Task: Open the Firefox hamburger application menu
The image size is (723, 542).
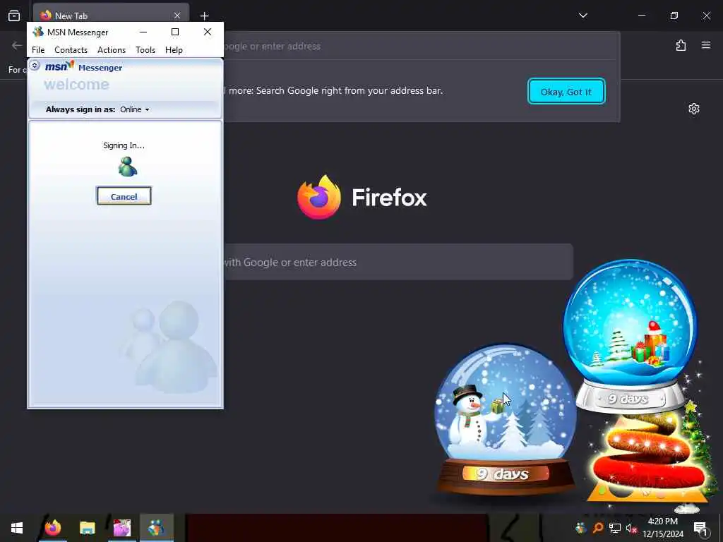Action: 706,45
